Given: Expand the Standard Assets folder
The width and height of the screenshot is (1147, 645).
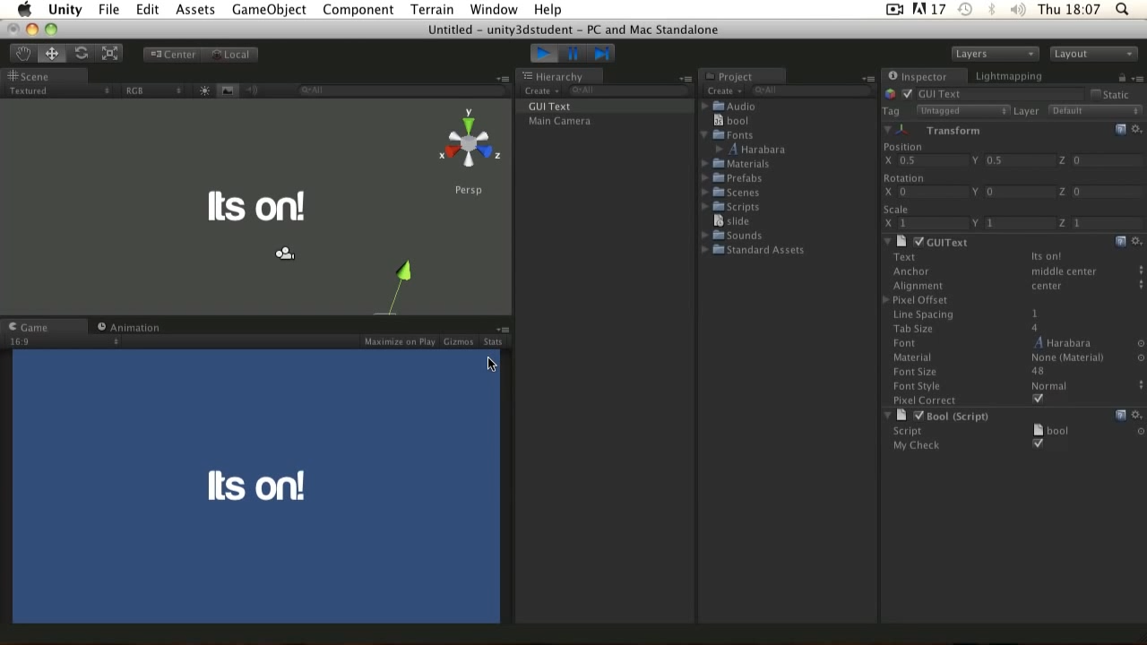Looking at the screenshot, I should point(705,249).
